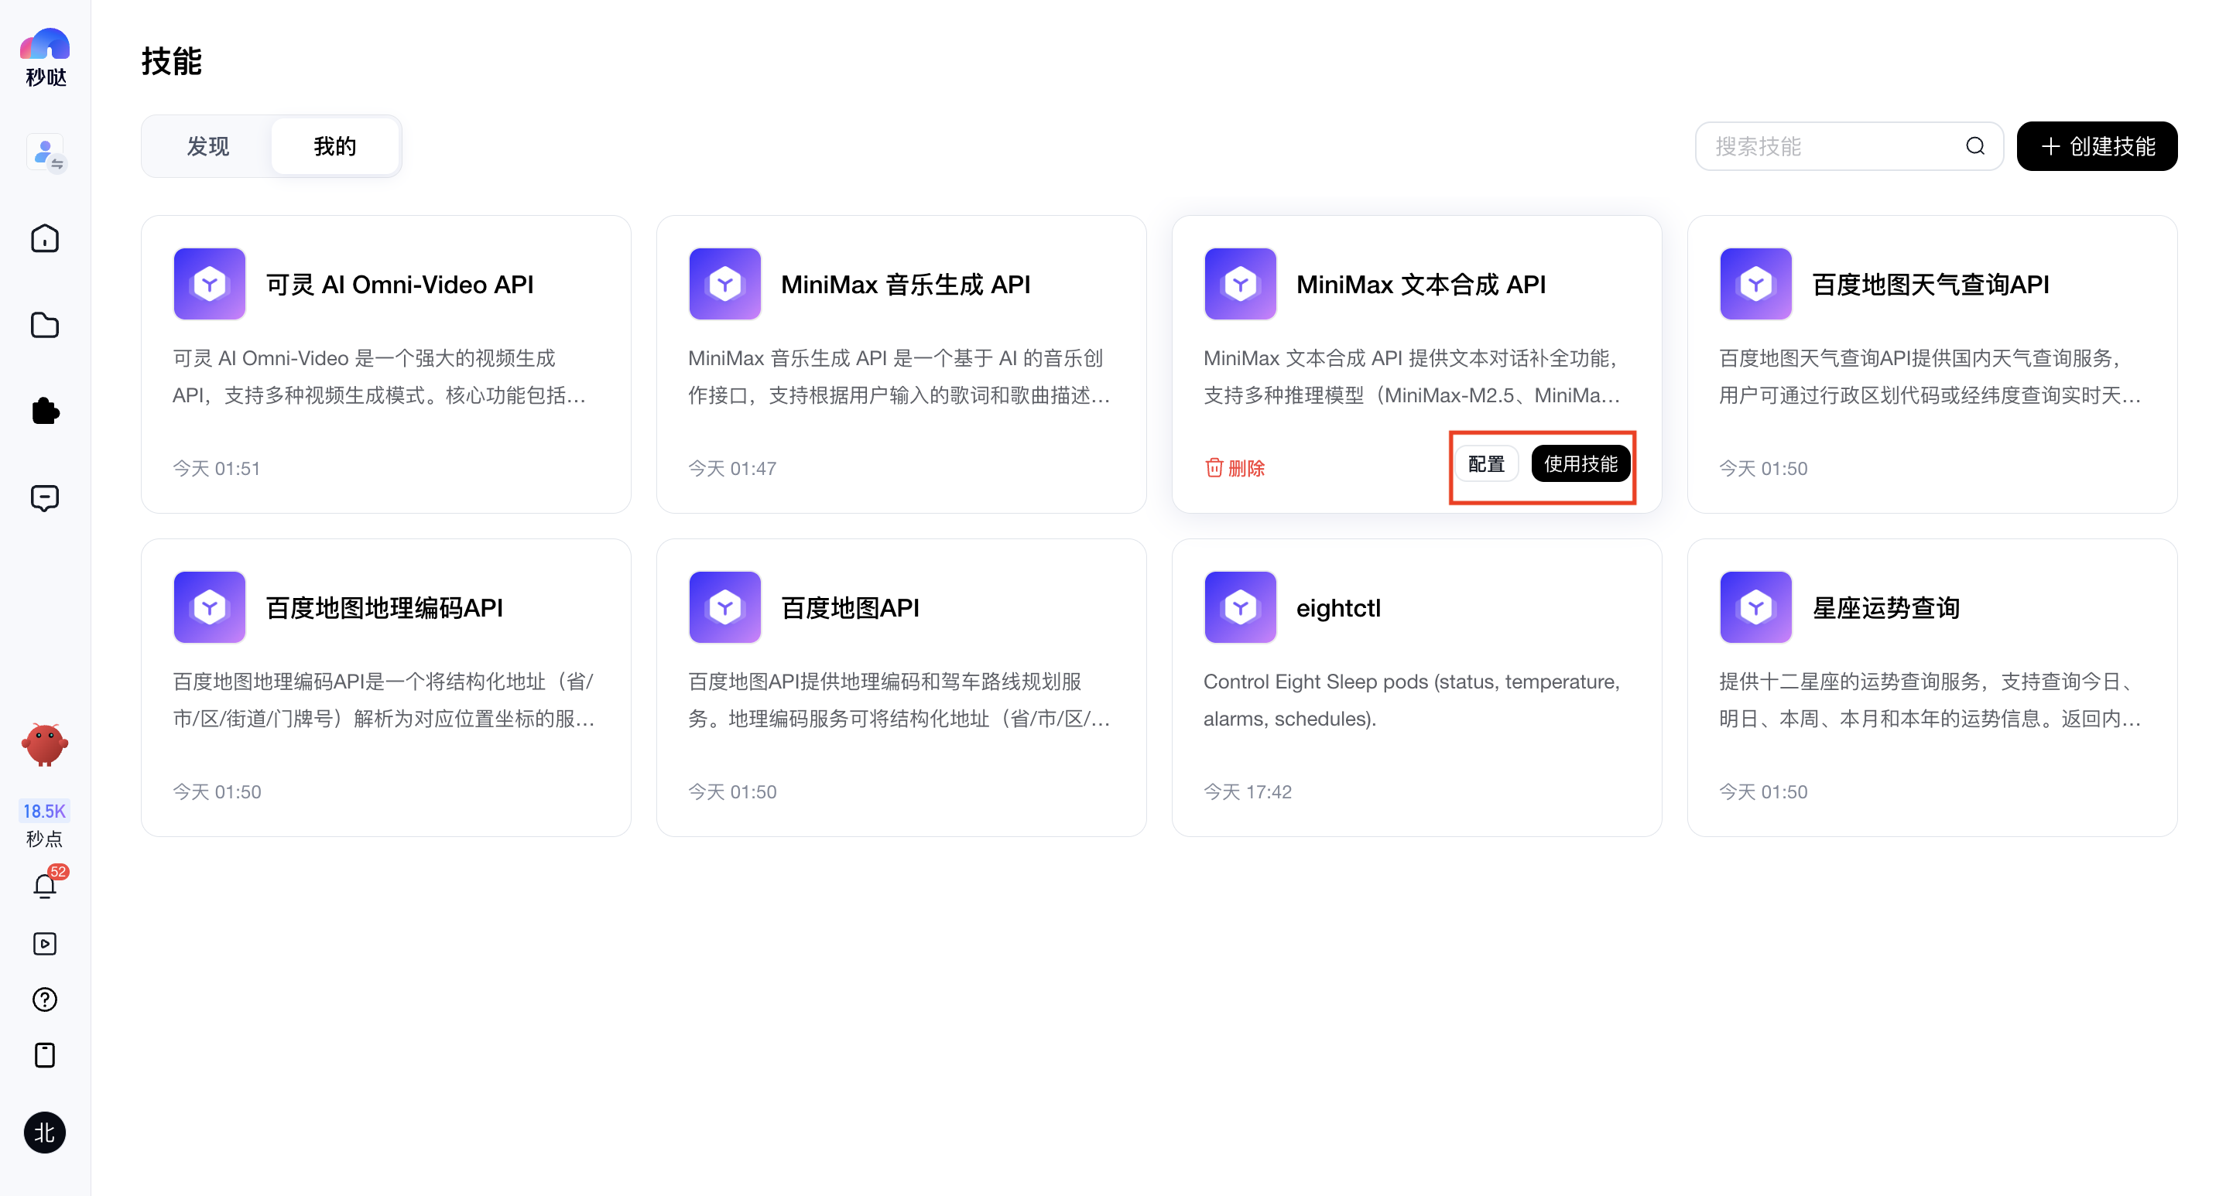
Task: Click the 百度地图地理编码API icon
Action: click(x=209, y=607)
